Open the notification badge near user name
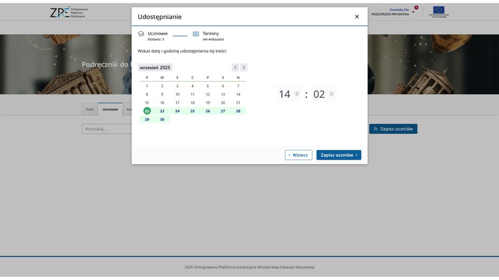 point(416,7)
